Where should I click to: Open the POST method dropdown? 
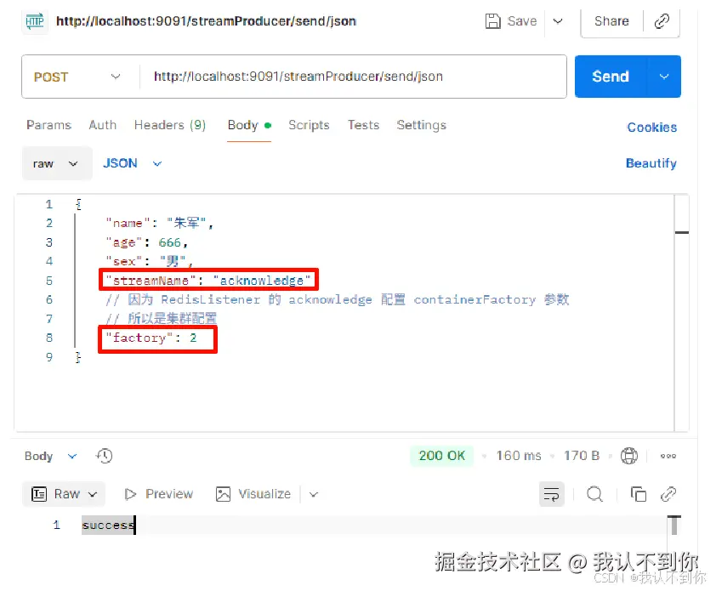click(x=79, y=77)
